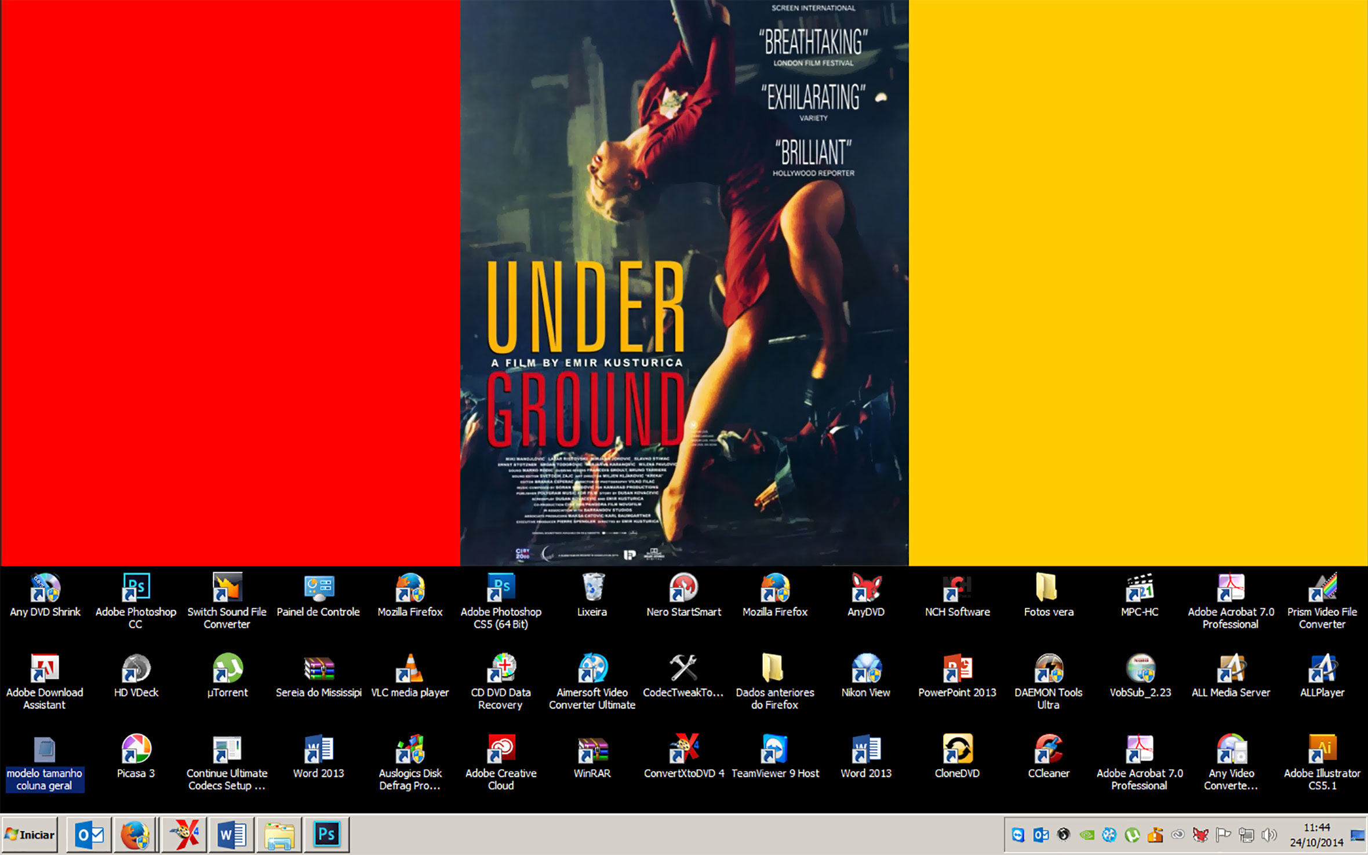Open the volume speaker tray icon
The height and width of the screenshot is (855, 1368).
[x=1268, y=835]
